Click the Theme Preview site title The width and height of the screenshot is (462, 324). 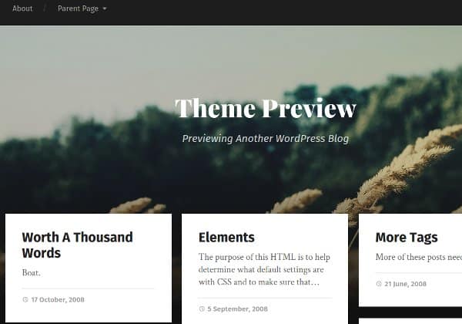point(266,108)
